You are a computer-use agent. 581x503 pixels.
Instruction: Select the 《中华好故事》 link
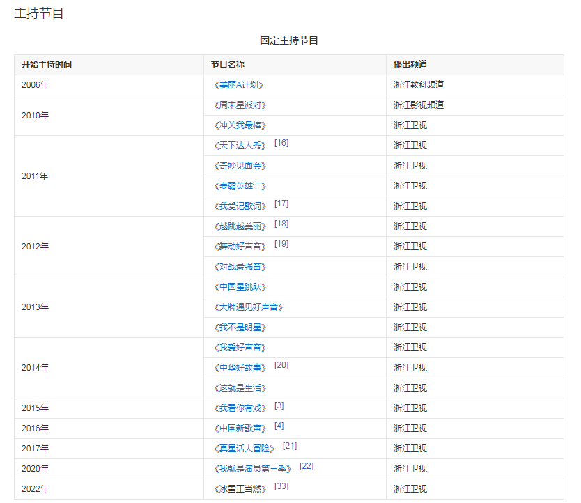point(239,368)
